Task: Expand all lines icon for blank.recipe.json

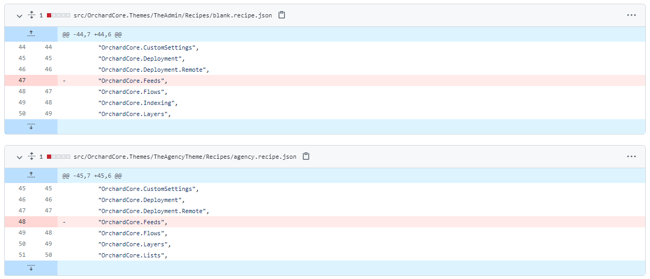Action: click(x=31, y=15)
